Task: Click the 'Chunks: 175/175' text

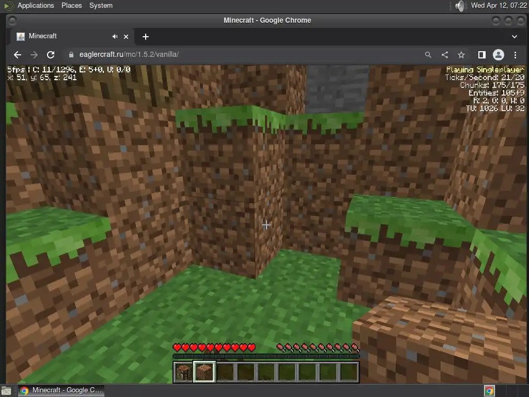Action: pyautogui.click(x=492, y=85)
